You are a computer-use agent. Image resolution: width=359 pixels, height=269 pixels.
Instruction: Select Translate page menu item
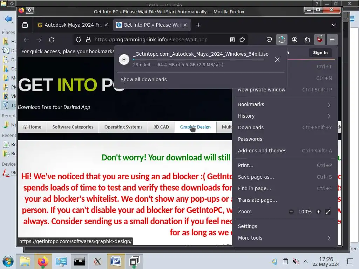coord(285,200)
